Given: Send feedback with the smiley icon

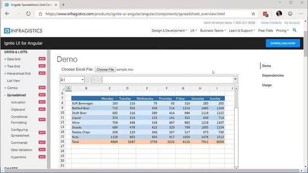Looking at the screenshot, I should (x=290, y=13).
